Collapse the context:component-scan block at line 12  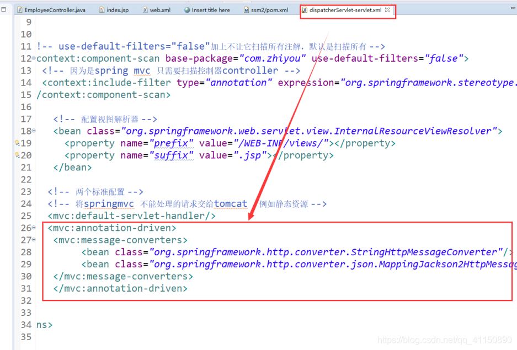pyautogui.click(x=34, y=58)
